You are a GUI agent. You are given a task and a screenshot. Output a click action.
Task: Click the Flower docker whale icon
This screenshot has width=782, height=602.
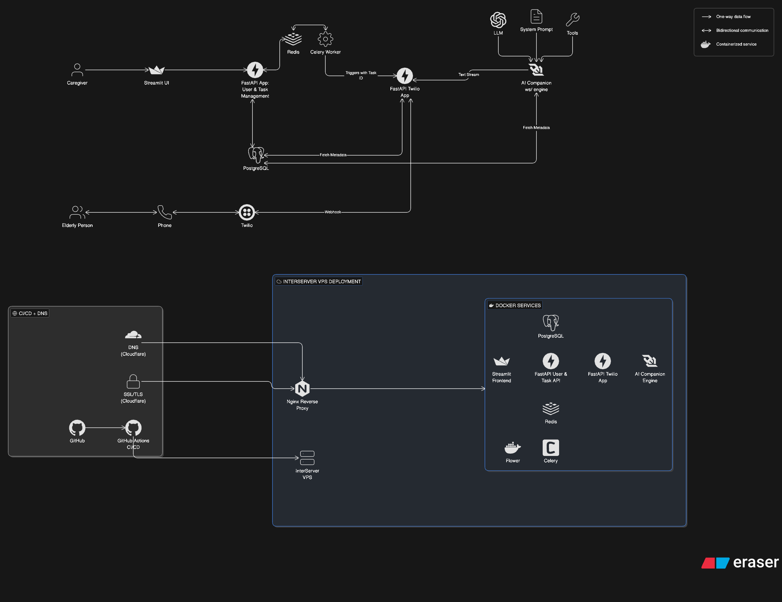coord(513,448)
